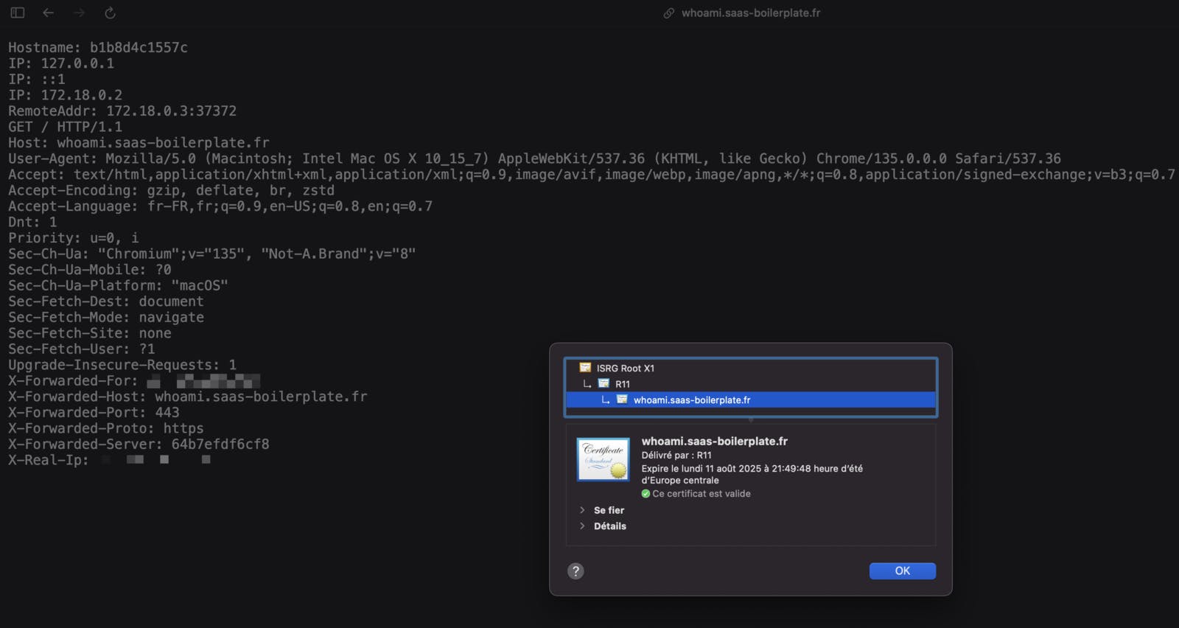Click the Host: whoami.saas-boilerplate.fr line
The height and width of the screenshot is (628, 1179).
(139, 143)
